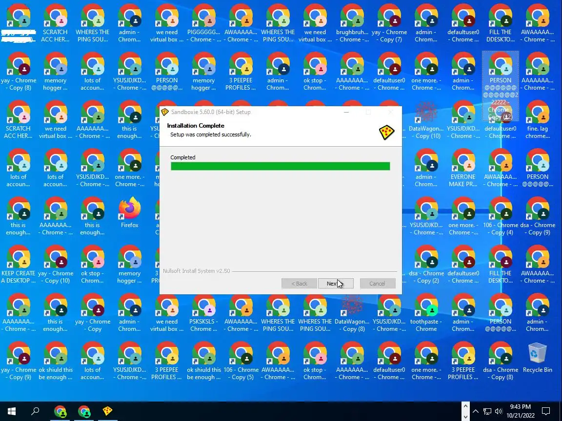The image size is (562, 421).
Task: Select the "FILL THE DDESKTO..." shortcut
Action: 501,23
